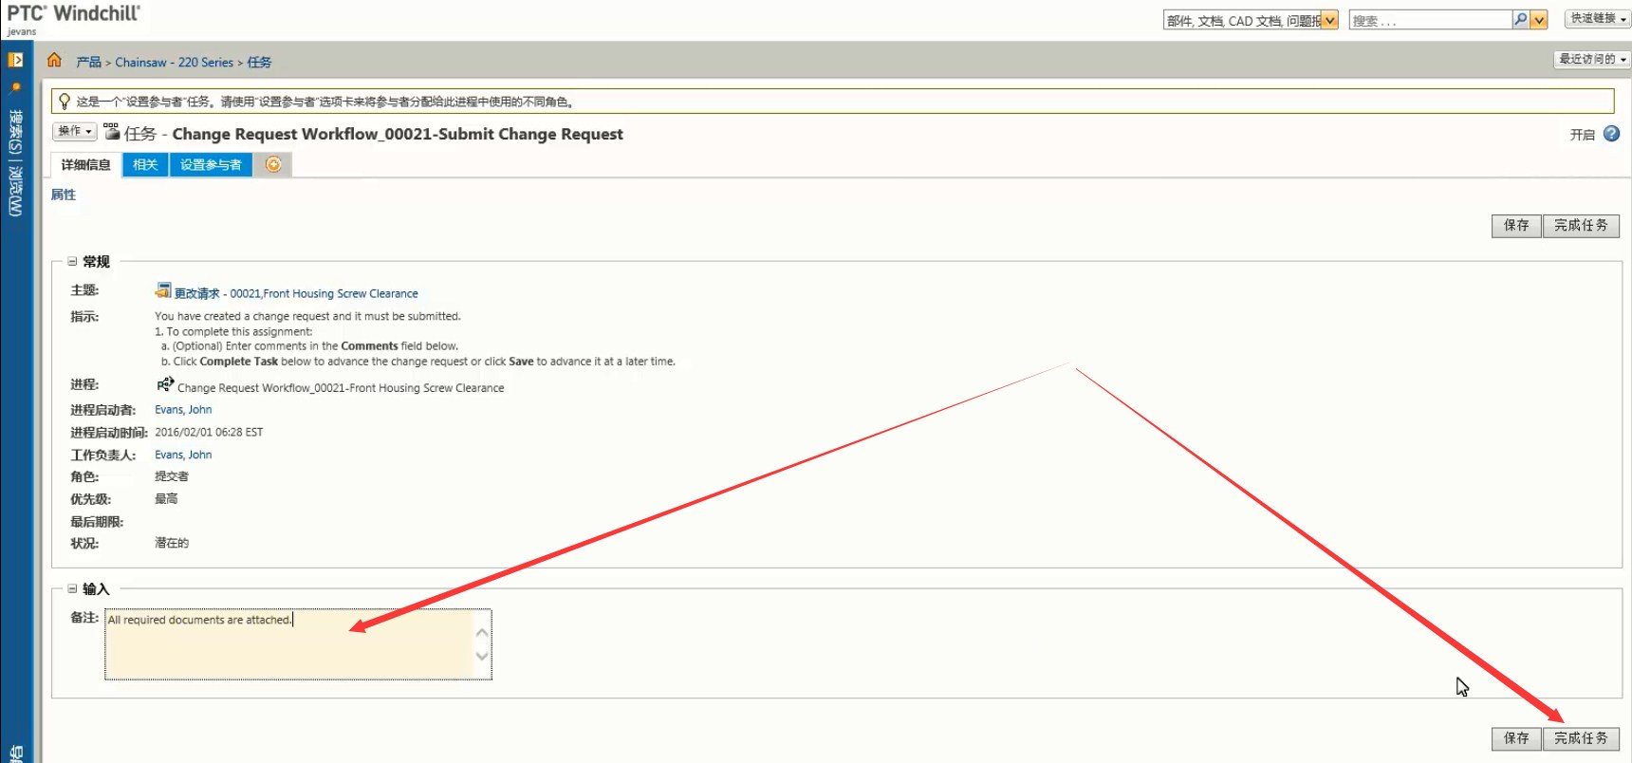Click the 开启 text near help
This screenshot has width=1632, height=763.
click(1583, 135)
